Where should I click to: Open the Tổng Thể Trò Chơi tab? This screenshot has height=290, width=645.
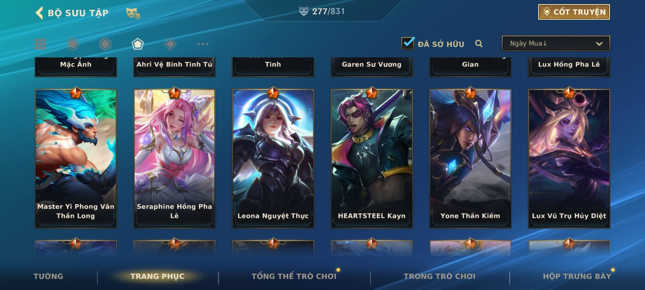point(294,276)
